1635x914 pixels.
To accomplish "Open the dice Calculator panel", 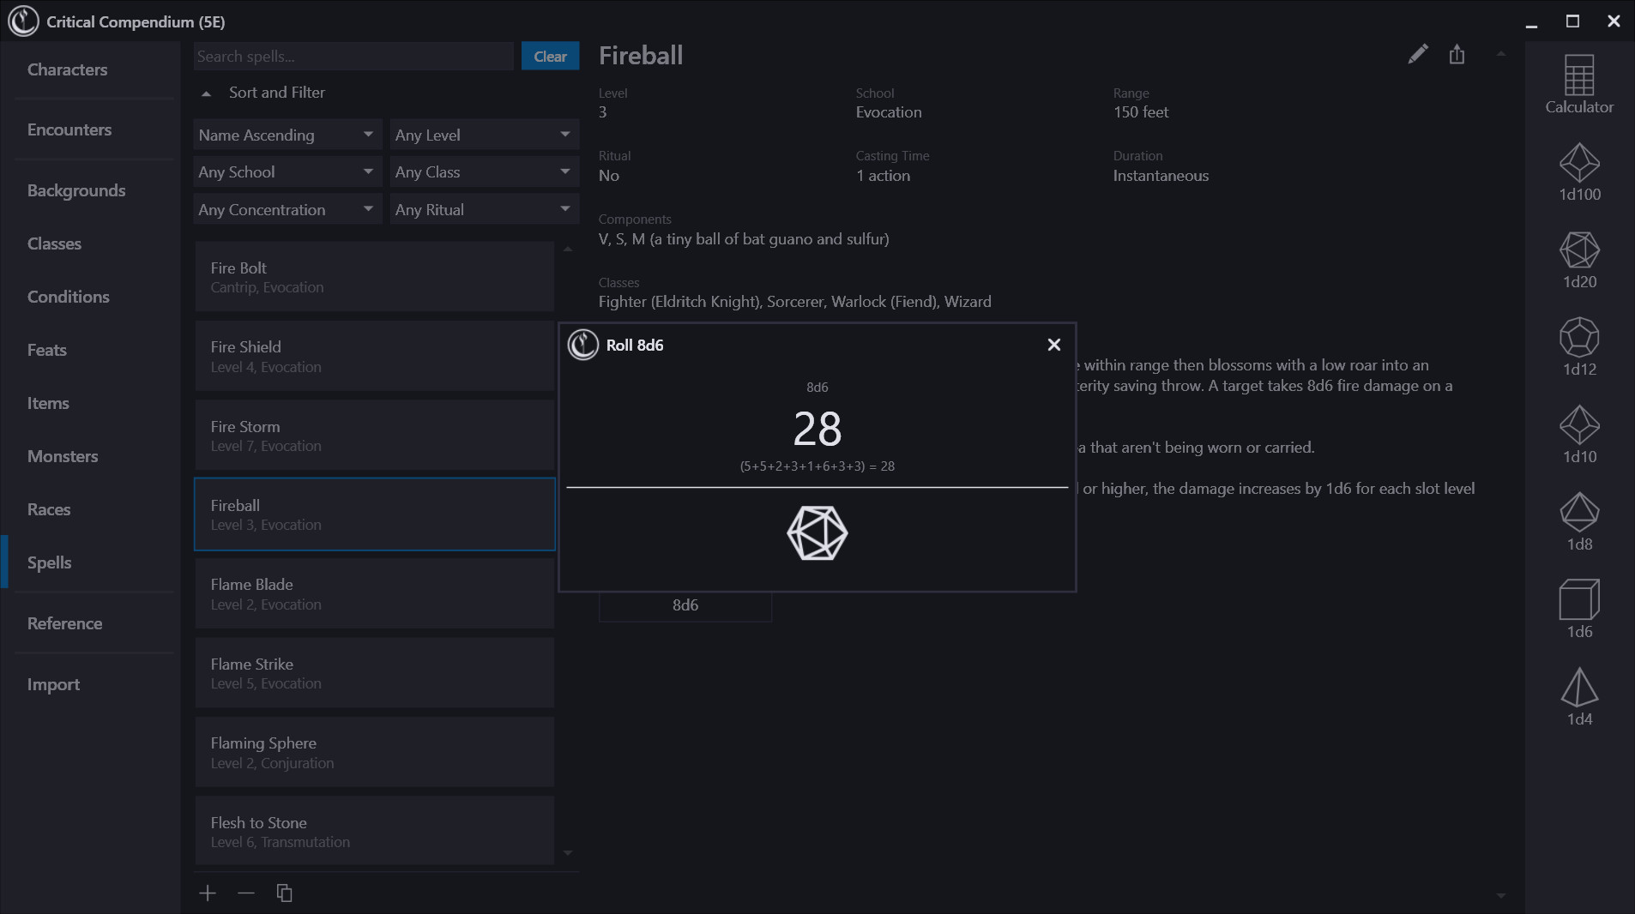I will [x=1579, y=82].
